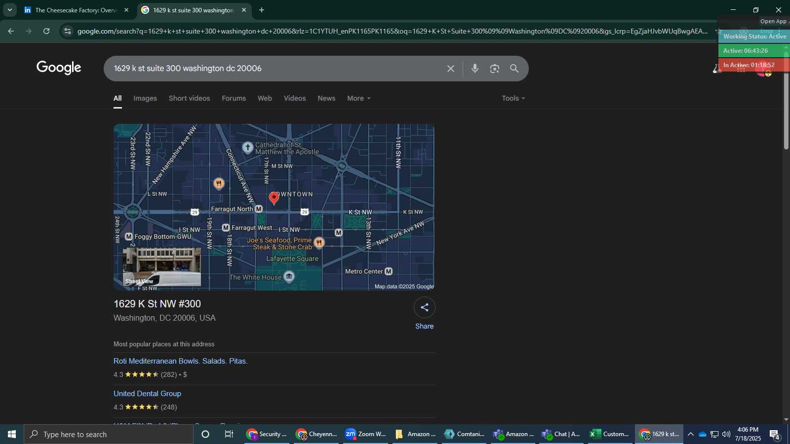Viewport: 790px width, 444px height.
Task: Select the News results tab
Action: click(326, 98)
